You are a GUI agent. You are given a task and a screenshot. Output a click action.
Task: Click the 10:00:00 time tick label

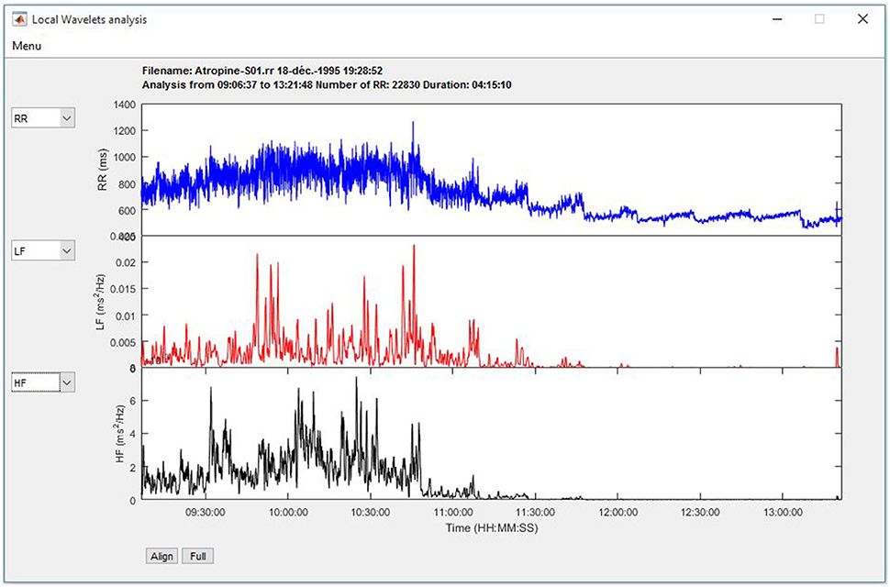288,512
